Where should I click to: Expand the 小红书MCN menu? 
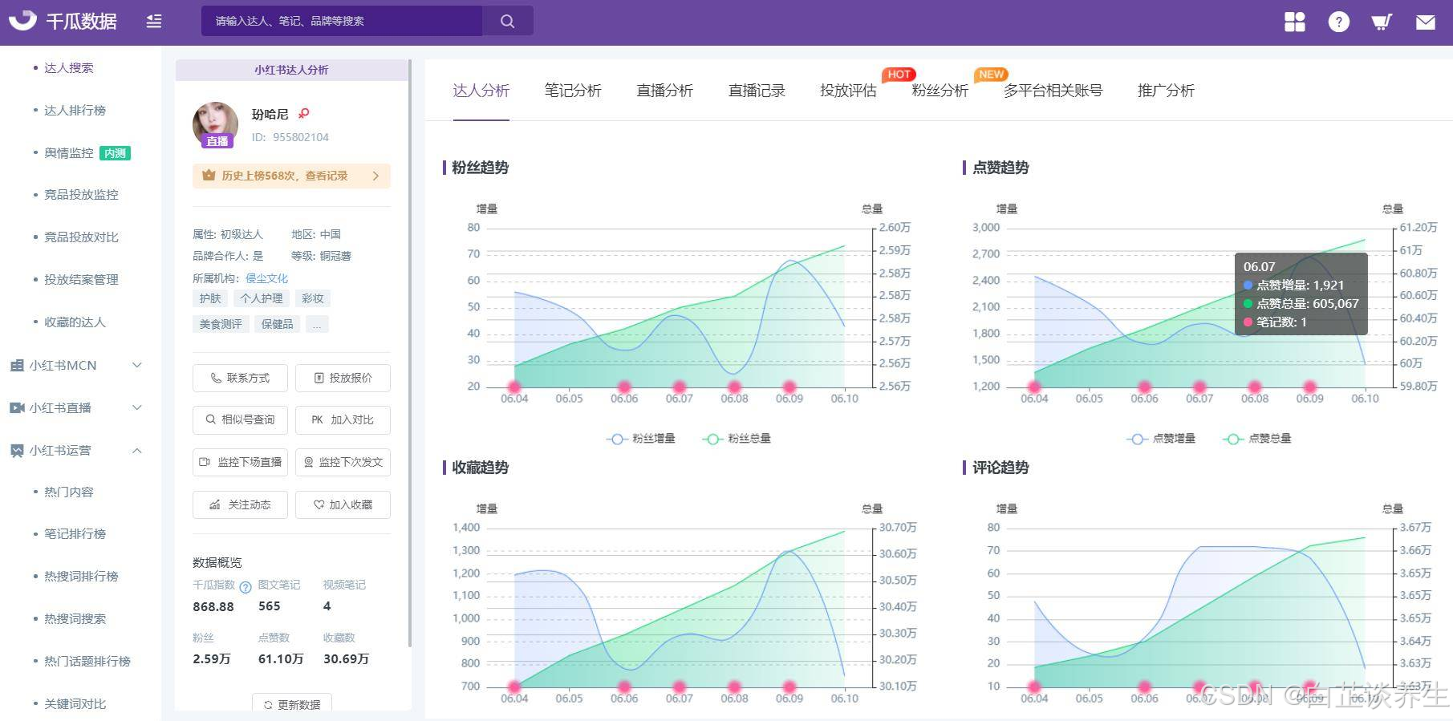[137, 366]
